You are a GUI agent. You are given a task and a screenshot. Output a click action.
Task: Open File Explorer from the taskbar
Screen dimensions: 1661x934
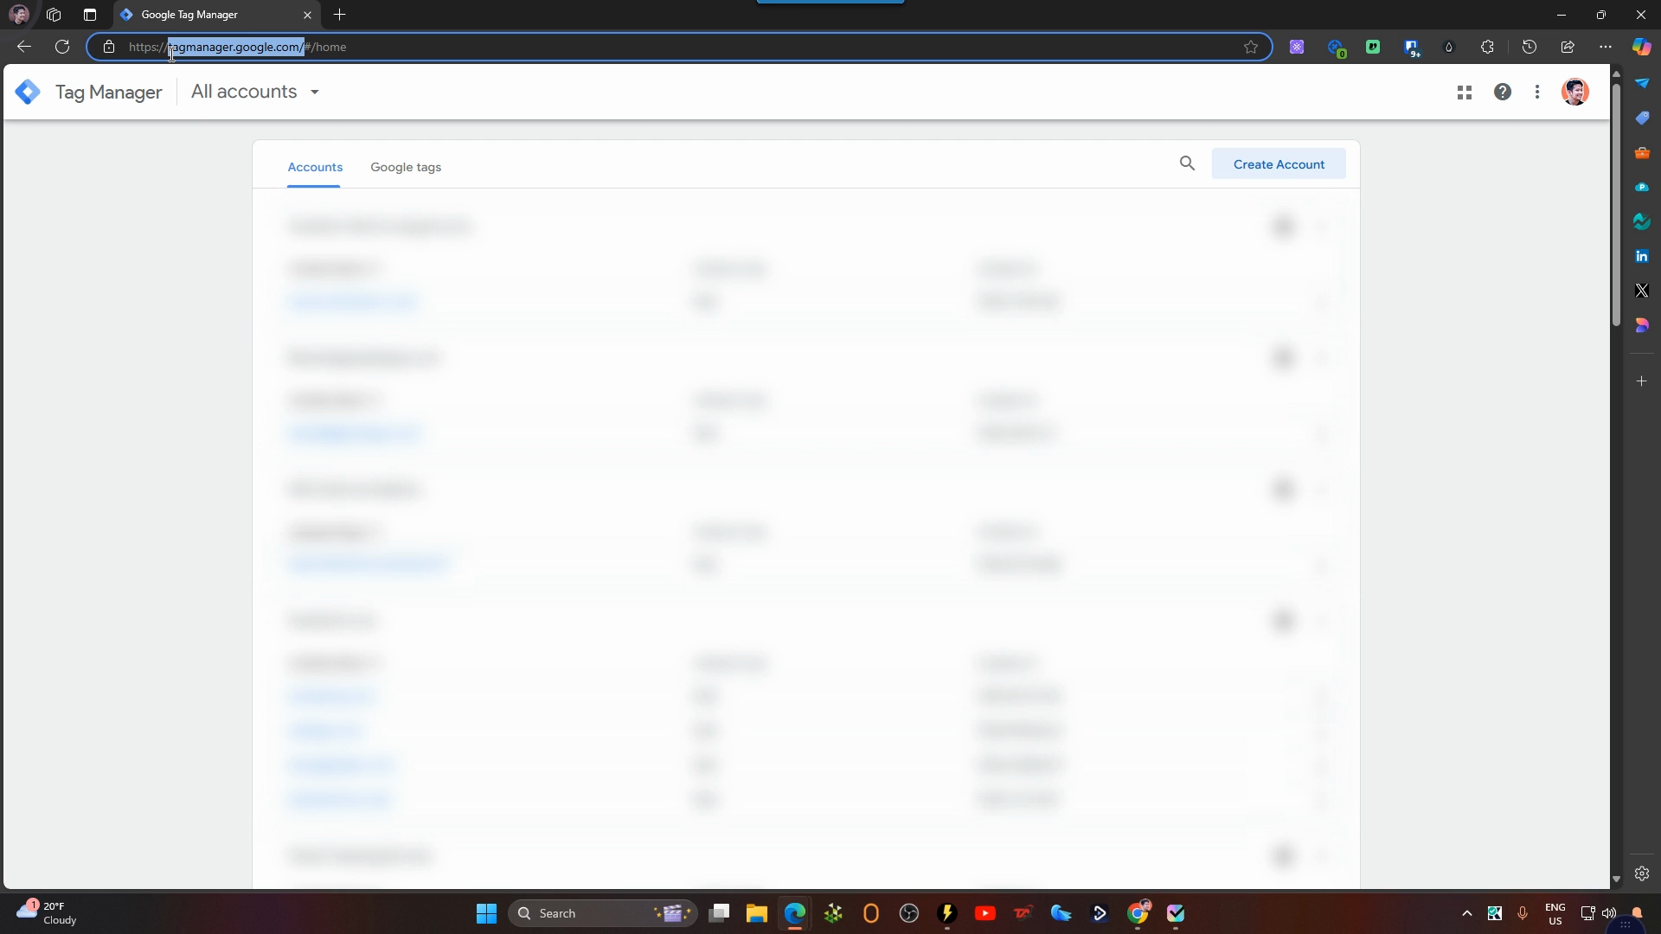(757, 913)
